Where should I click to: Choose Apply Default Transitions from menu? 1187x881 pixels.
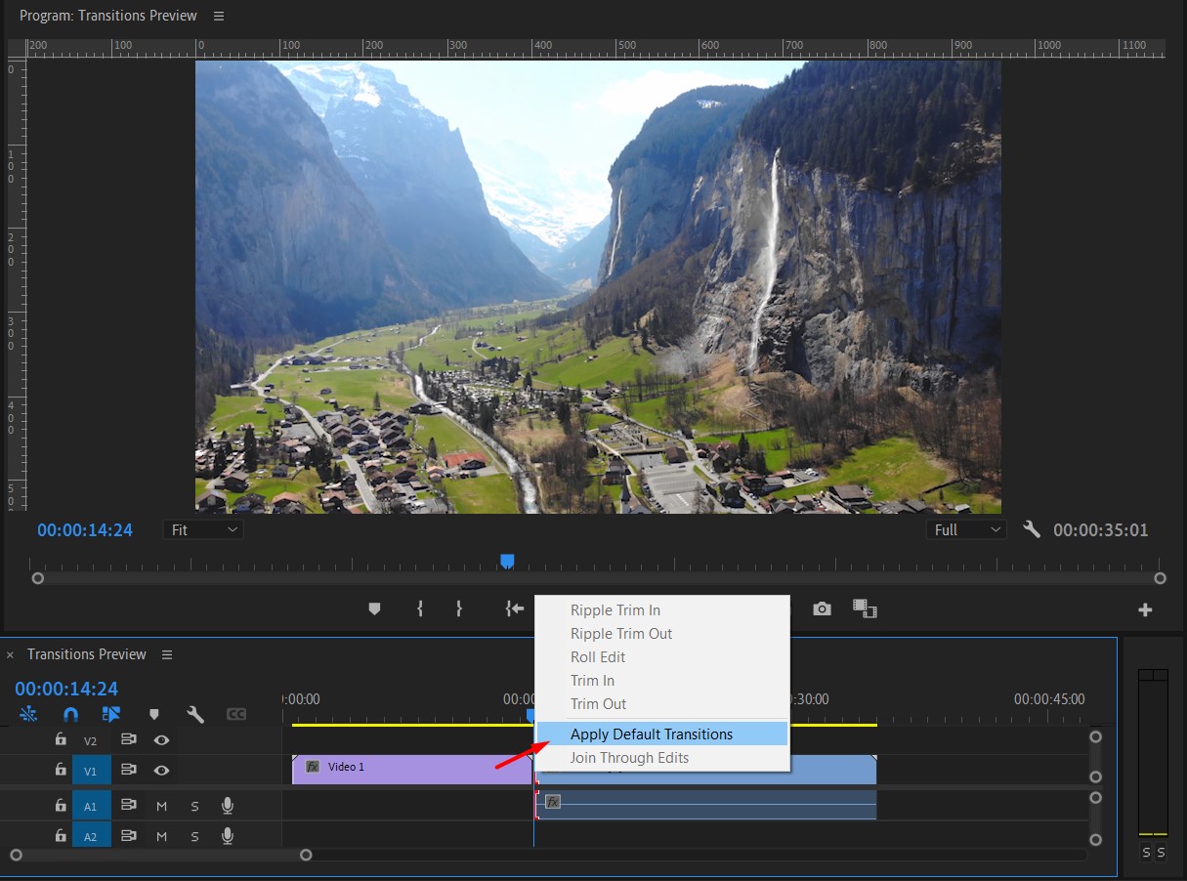coord(652,734)
